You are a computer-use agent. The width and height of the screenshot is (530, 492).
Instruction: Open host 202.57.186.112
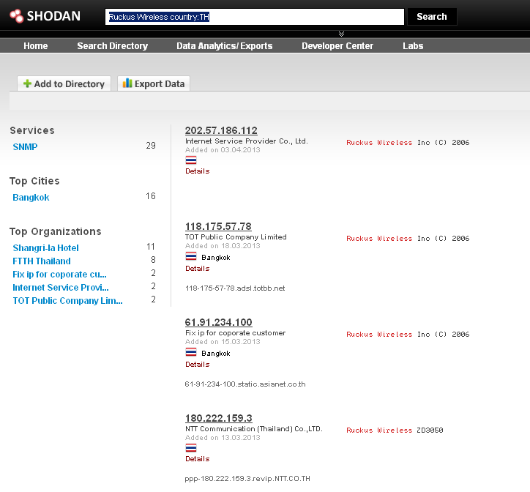[221, 130]
